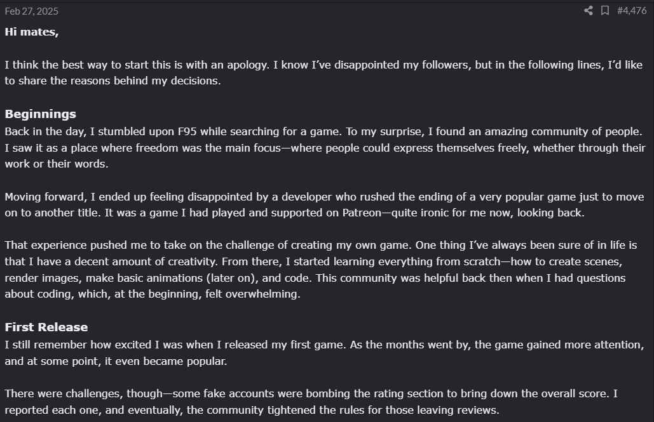
Task: Bookmark this post with the bookmark icon
Action: (605, 10)
